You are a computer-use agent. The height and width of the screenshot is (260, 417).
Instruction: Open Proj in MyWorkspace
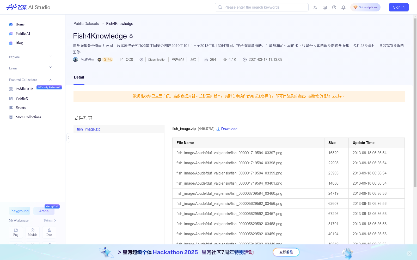pyautogui.click(x=16, y=232)
